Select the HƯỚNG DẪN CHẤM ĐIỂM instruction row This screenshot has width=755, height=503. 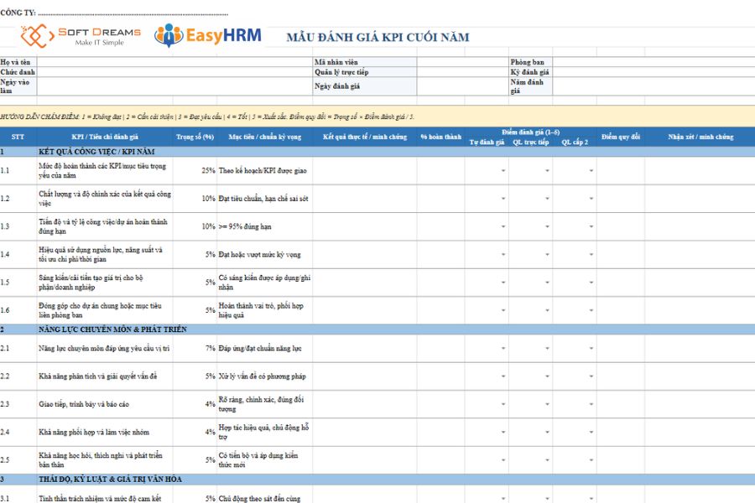pos(377,117)
